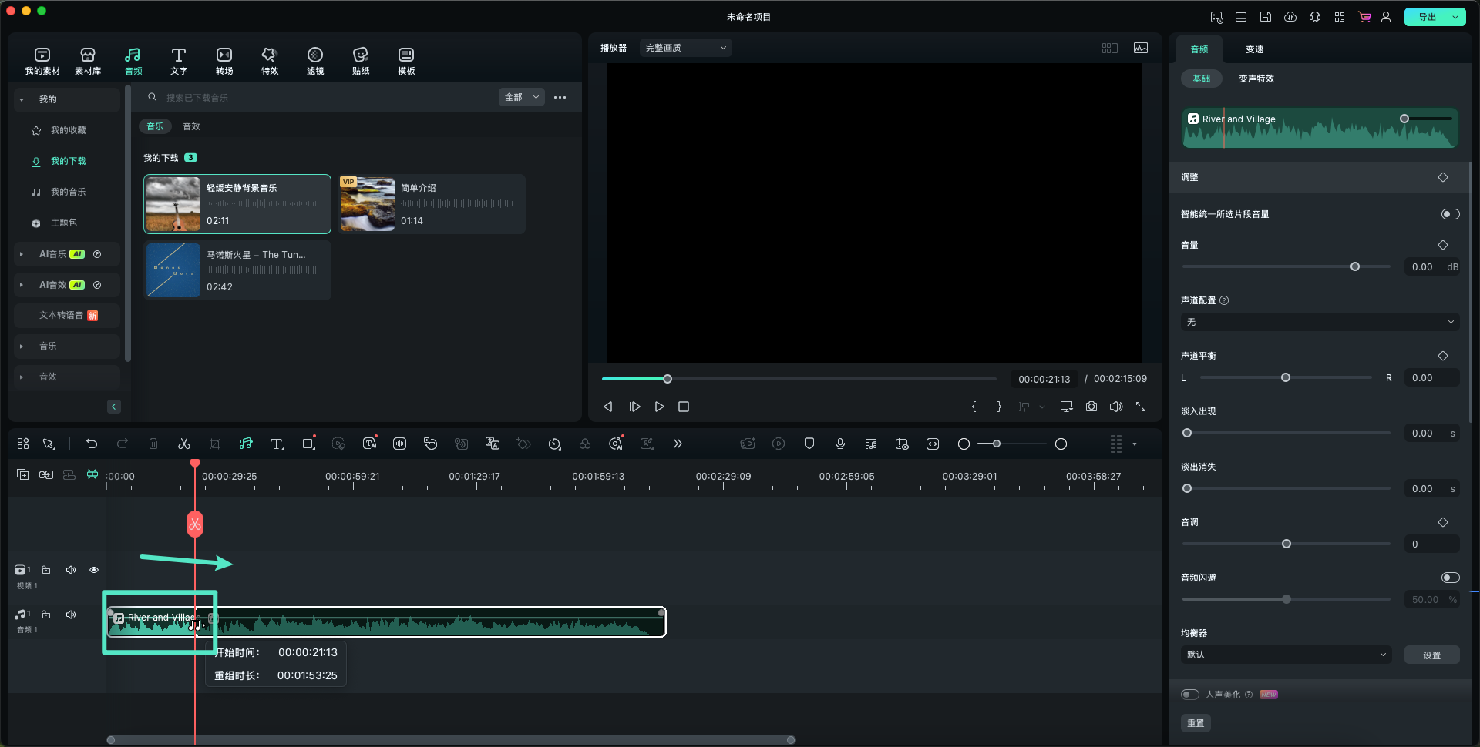Click the play button in the player
The width and height of the screenshot is (1480, 747).
coord(659,407)
